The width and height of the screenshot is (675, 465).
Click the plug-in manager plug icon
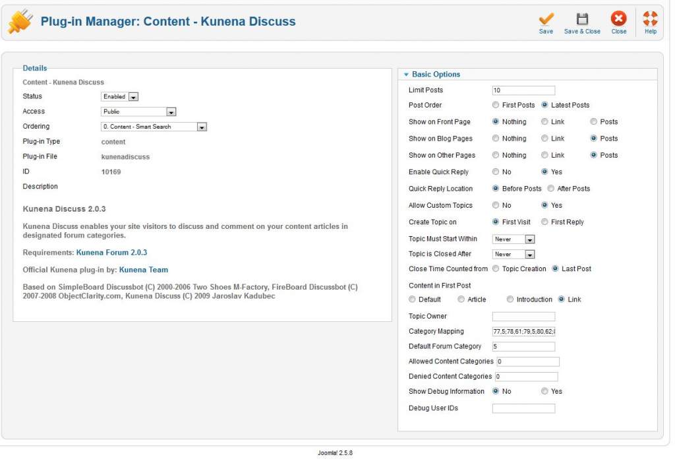click(x=20, y=22)
